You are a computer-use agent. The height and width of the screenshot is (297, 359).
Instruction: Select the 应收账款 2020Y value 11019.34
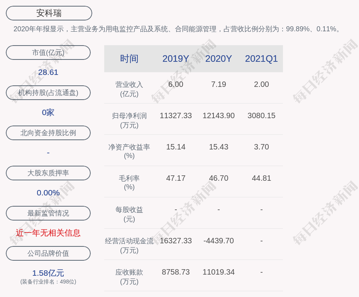click(x=218, y=272)
